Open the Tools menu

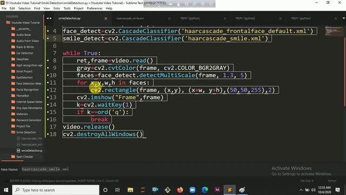click(x=67, y=9)
